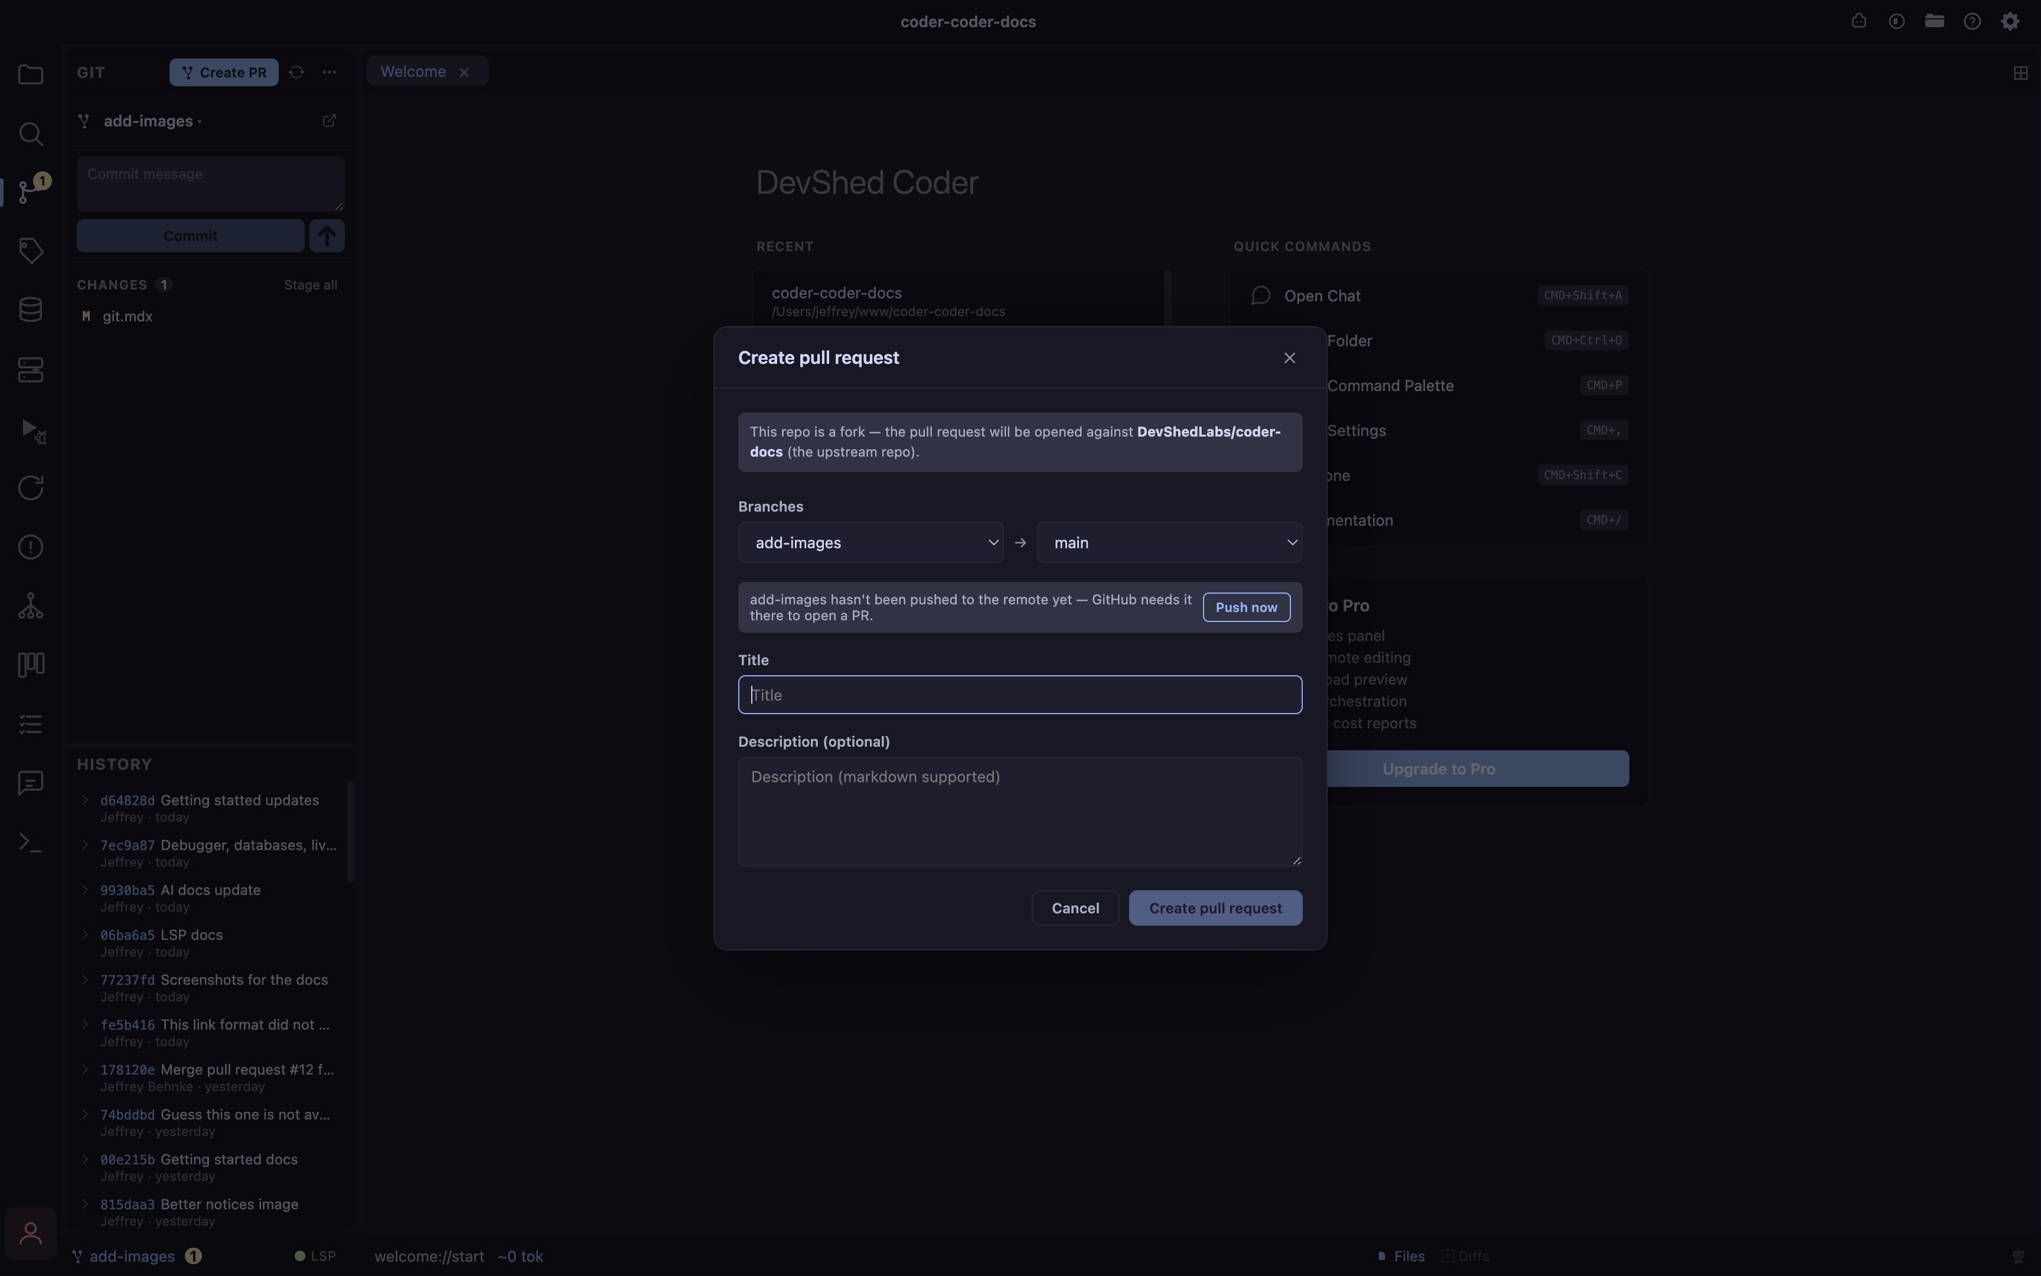The height and width of the screenshot is (1276, 2041).
Task: Open the run and debug sidebar icon
Action: pos(32,431)
